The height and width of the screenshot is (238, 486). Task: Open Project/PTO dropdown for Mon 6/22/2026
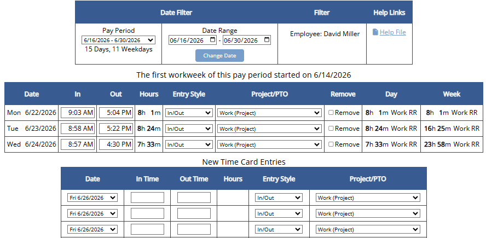(269, 113)
